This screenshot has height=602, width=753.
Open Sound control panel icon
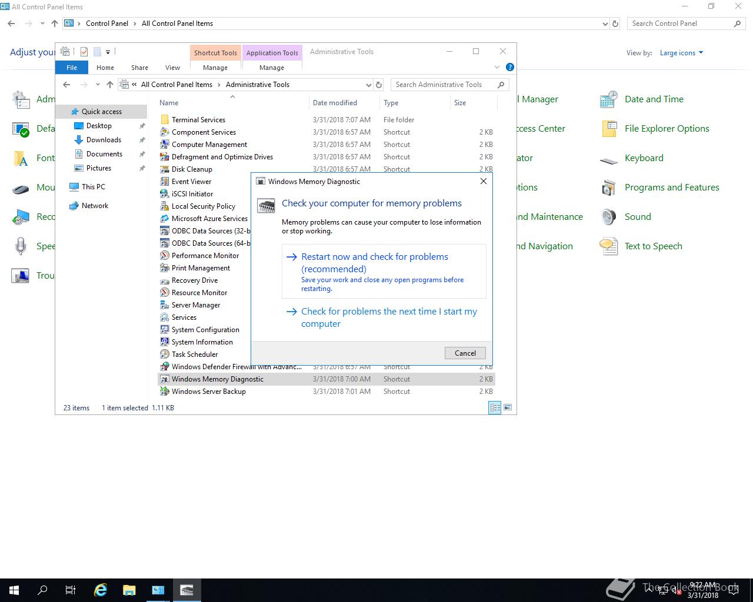[x=609, y=217]
